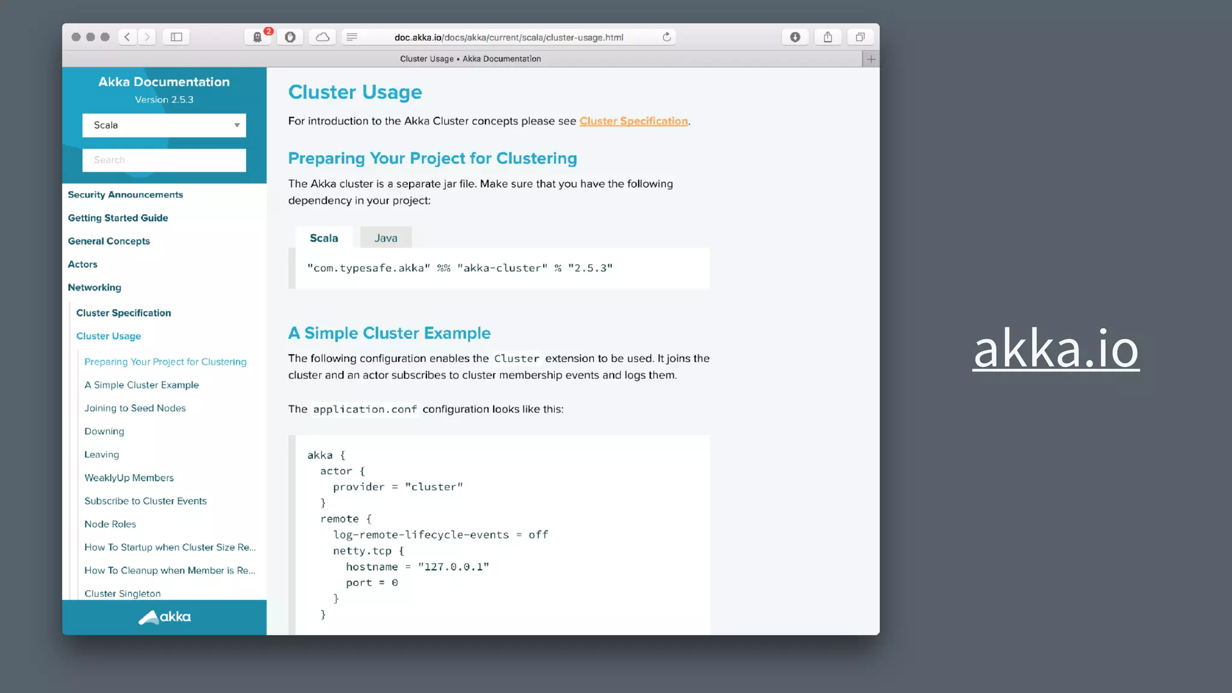Click the Akka logo in sidebar footer
The height and width of the screenshot is (693, 1232).
[x=164, y=617]
